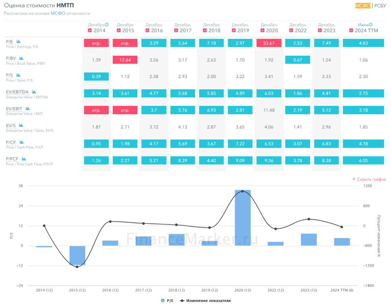Open the EV/EBITDA chart icon
Screen dimensions: 391x308
tap(34, 92)
